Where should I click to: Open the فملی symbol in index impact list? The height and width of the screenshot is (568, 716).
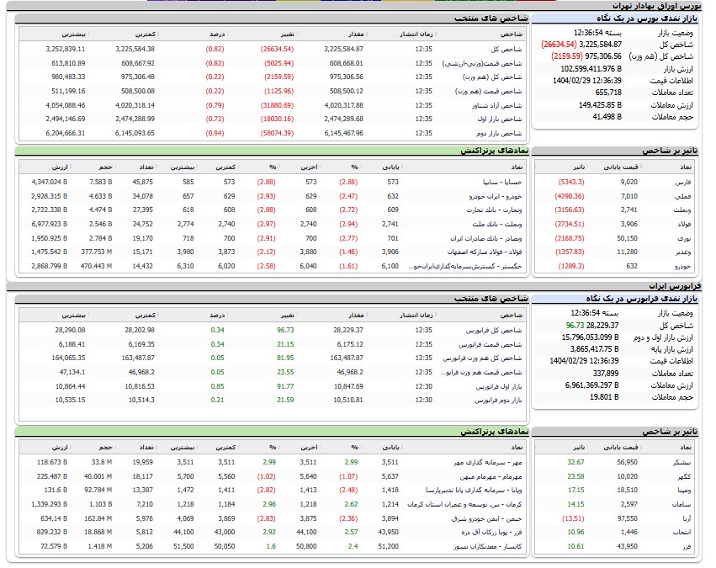click(683, 196)
